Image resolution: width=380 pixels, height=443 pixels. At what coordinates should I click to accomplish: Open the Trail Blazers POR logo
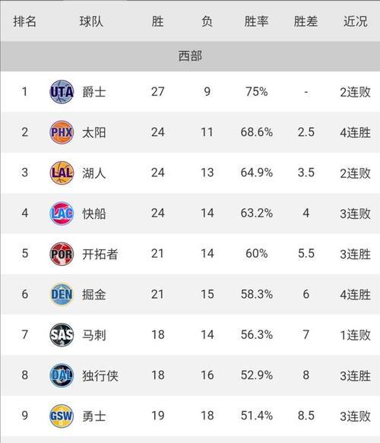click(62, 254)
